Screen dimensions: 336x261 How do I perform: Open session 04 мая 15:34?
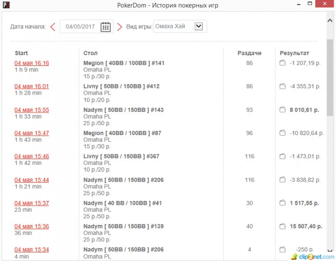32,249
